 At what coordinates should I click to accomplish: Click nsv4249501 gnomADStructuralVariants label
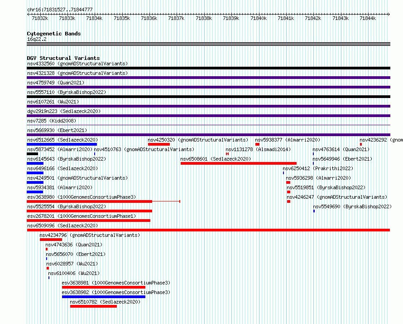click(77, 178)
